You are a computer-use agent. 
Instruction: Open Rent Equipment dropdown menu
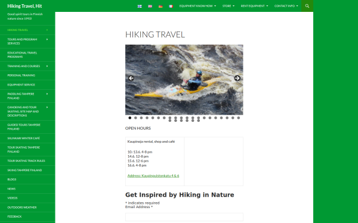tap(254, 6)
